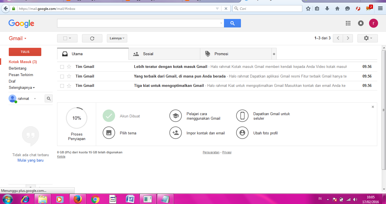Add a new inbox tab with plus
This screenshot has height=204, width=386.
274,54
